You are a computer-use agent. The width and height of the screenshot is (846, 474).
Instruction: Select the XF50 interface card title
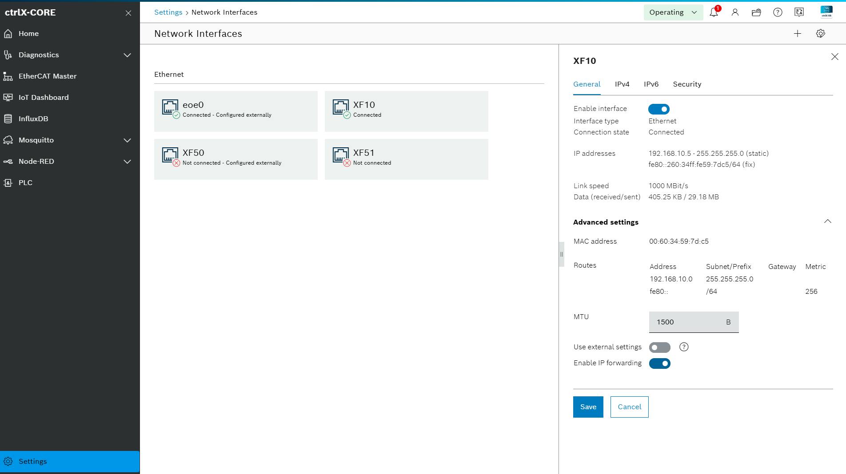coord(193,153)
